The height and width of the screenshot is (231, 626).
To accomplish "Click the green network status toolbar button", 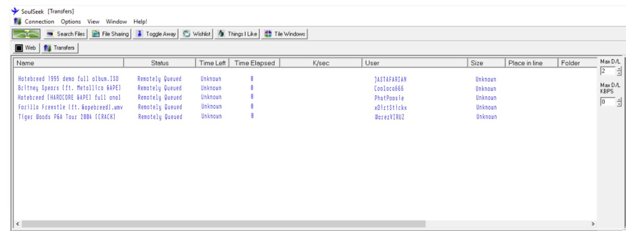I will (27, 34).
